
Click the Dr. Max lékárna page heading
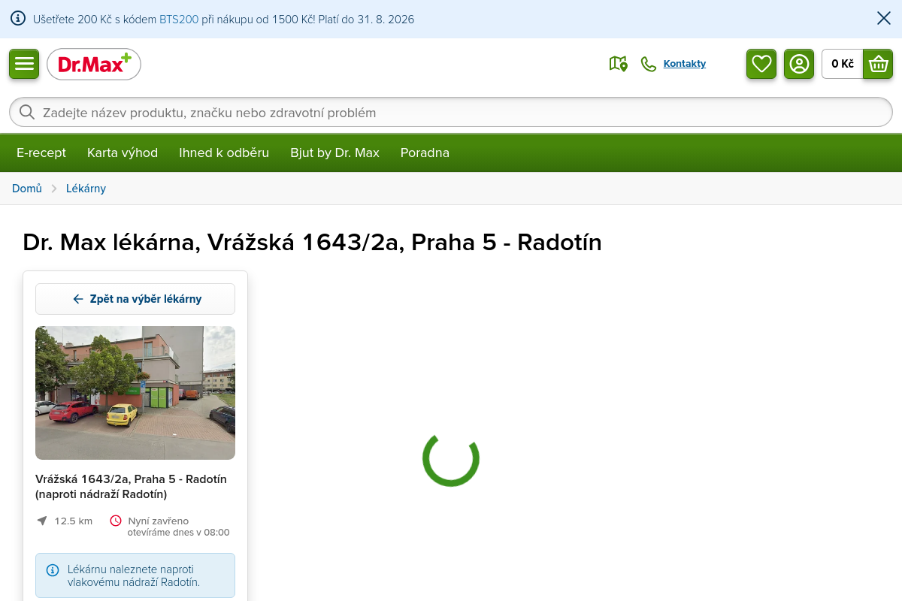(313, 243)
